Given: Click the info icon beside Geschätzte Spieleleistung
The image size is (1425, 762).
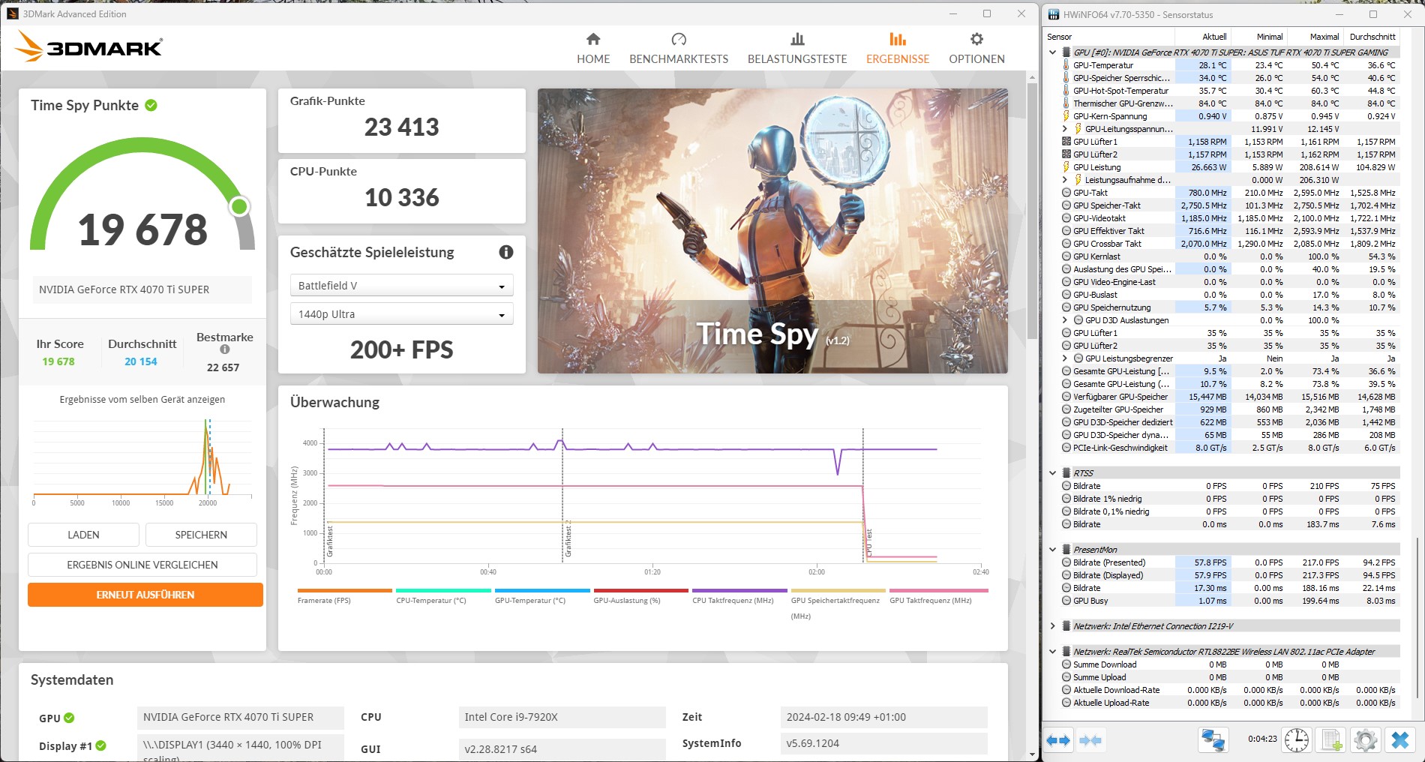Looking at the screenshot, I should [506, 252].
